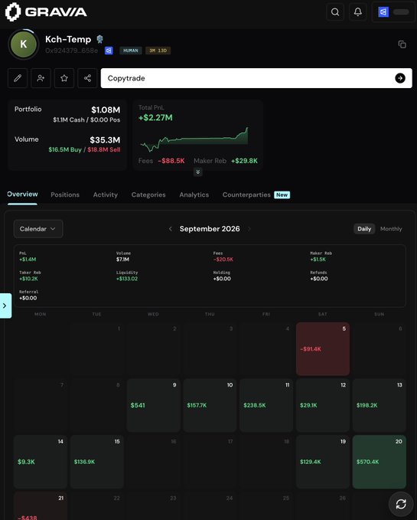Click the -$88.5K fees value
The image size is (417, 520).
pyautogui.click(x=171, y=161)
